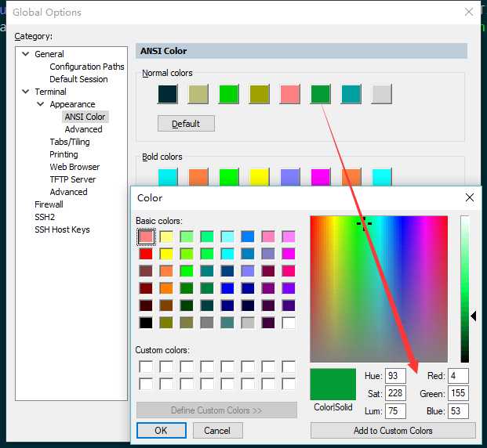Click the teal normal color swatch
Image resolution: width=487 pixels, height=448 pixels.
point(351,94)
